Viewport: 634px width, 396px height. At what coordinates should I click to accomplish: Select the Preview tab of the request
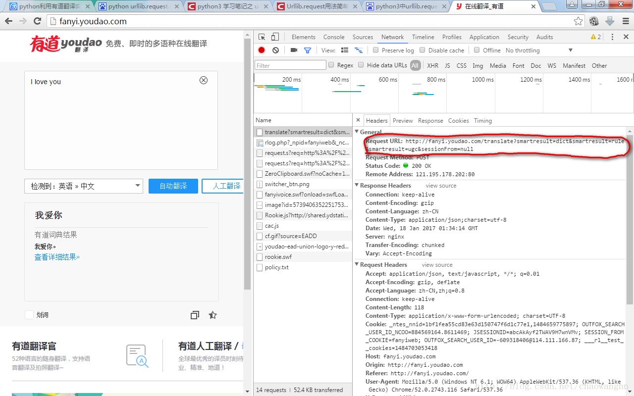403,120
